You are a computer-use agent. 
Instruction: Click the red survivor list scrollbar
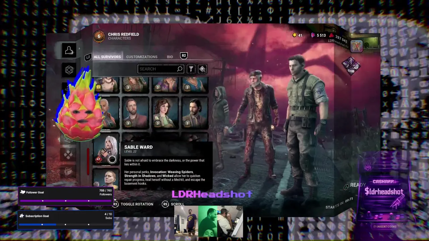[88, 162]
